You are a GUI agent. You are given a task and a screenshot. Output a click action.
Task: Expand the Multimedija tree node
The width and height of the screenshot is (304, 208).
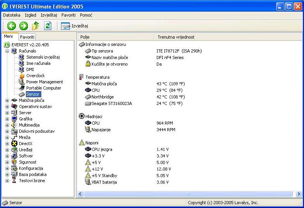(7, 125)
